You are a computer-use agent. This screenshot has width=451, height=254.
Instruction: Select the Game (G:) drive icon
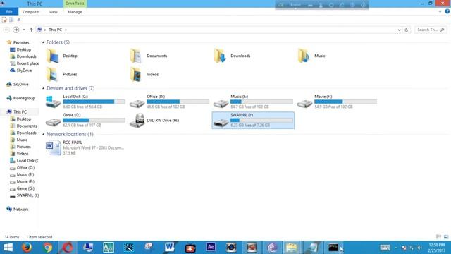[53, 122]
